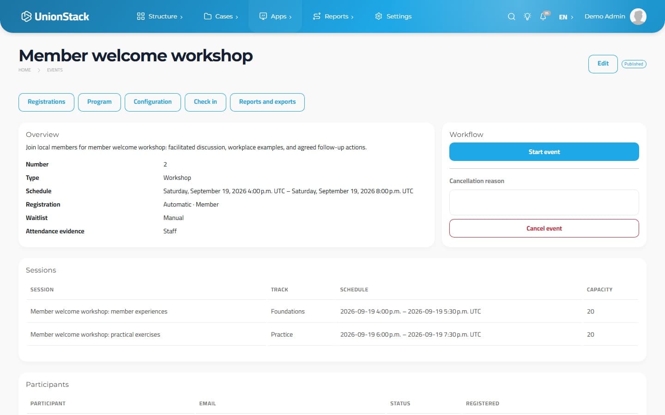Screen dimensions: 665x415
Task: Click the TRACK column header
Action: pos(279,290)
